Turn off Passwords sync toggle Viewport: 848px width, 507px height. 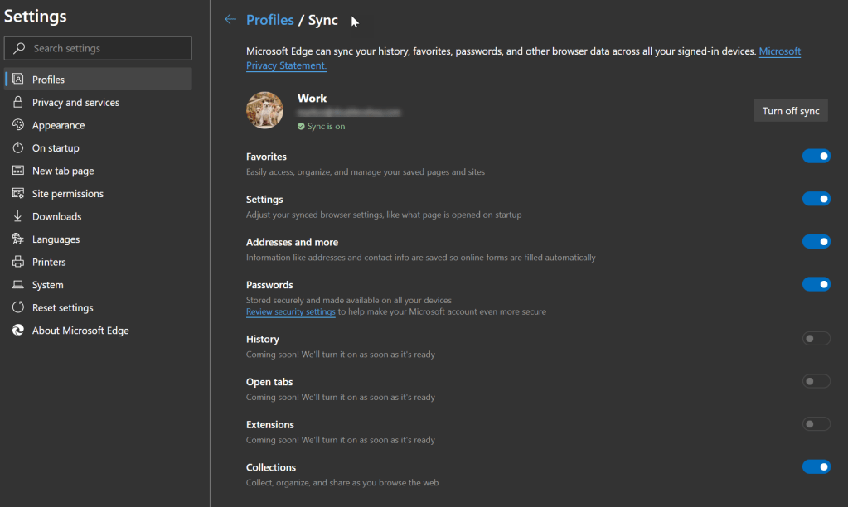click(816, 284)
